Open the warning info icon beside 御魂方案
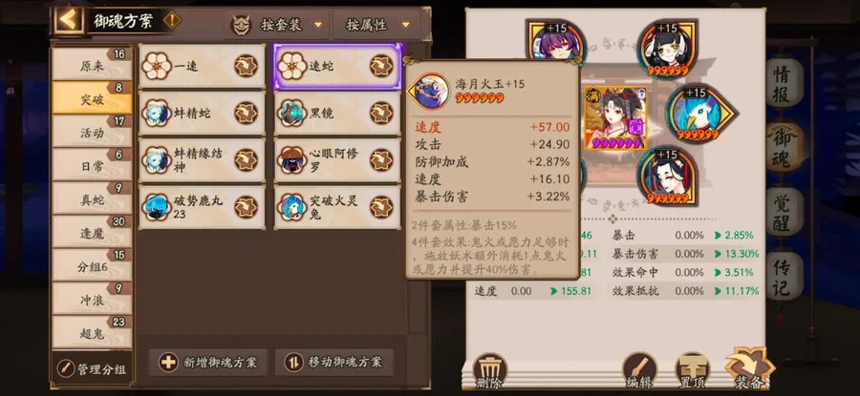860x396 pixels. [172, 21]
